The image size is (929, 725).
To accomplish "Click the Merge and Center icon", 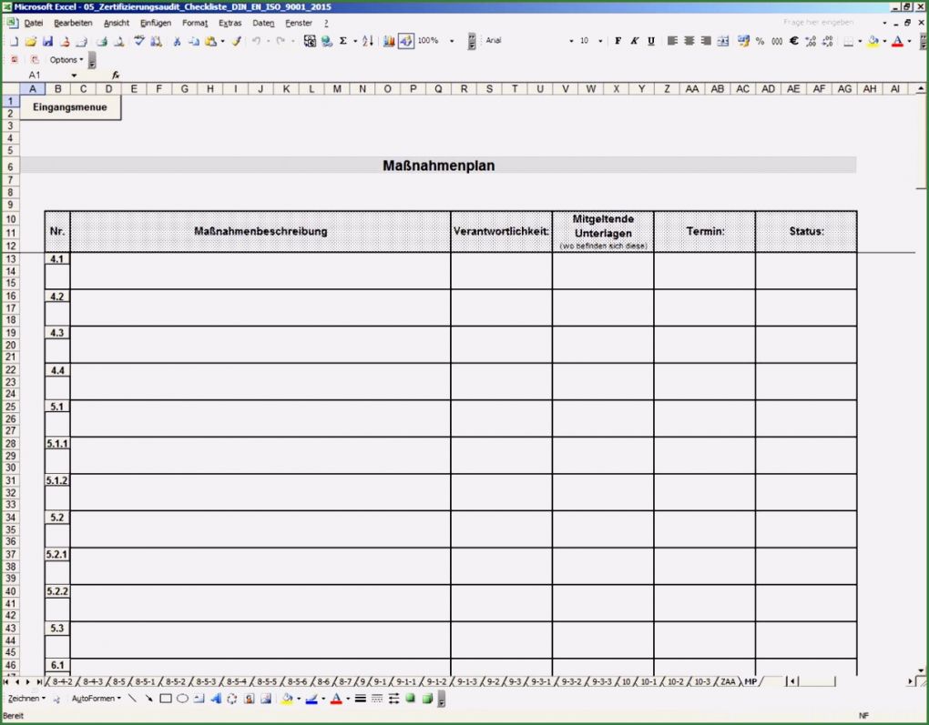I will click(x=722, y=41).
